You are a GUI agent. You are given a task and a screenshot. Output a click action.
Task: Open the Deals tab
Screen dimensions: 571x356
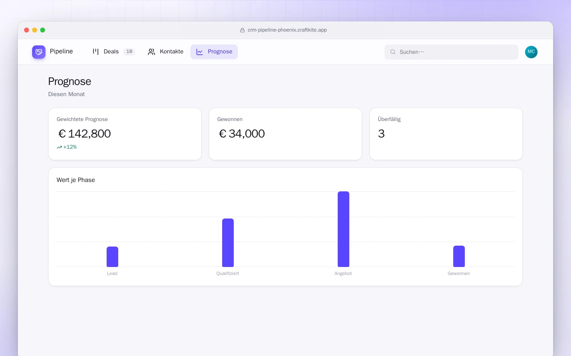(x=113, y=52)
